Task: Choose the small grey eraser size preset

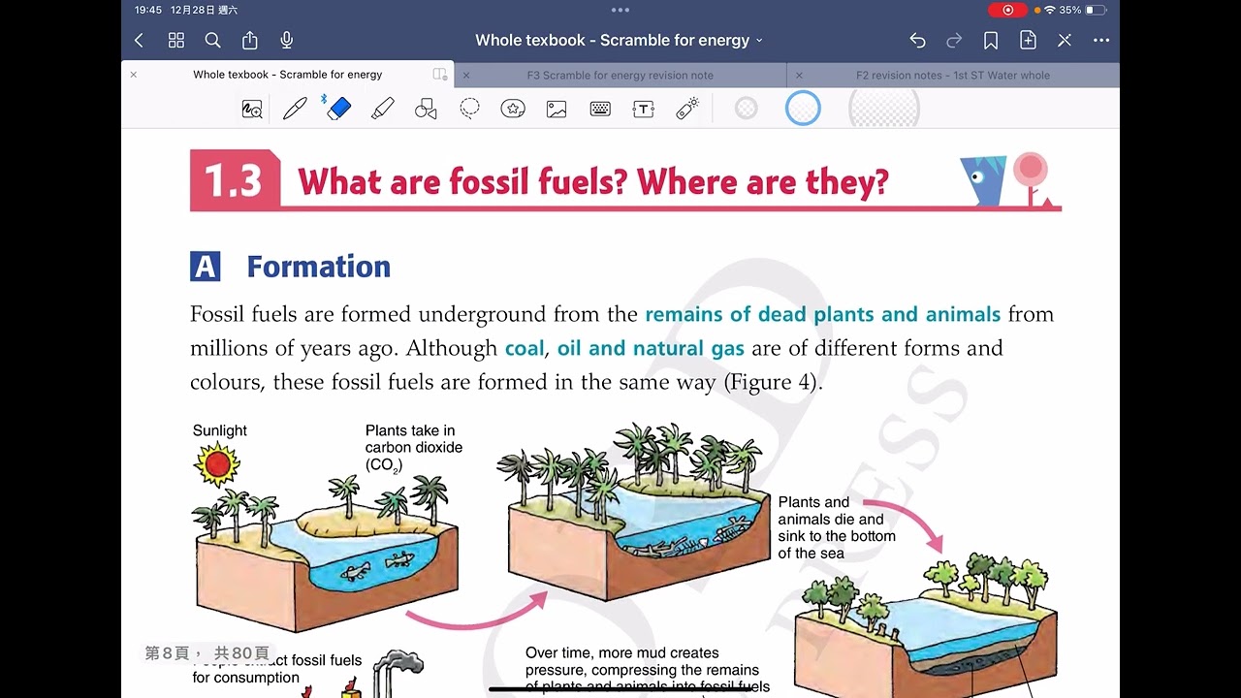Action: tap(746, 109)
